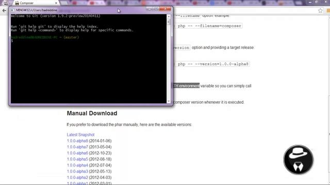The height and width of the screenshot is (185, 330).
Task: Open the 1.0.0-alpha6 download link
Action: coord(77,153)
